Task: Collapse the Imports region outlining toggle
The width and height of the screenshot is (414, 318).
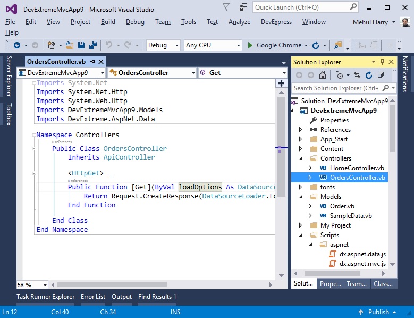Action: (34, 83)
